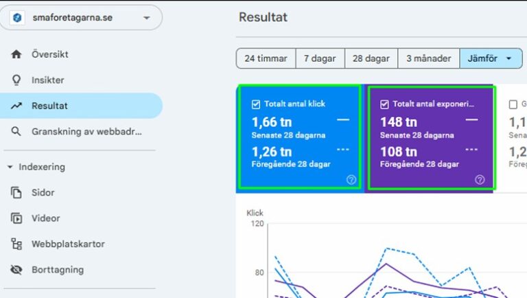Click the Videor icon in sidebar

16,218
